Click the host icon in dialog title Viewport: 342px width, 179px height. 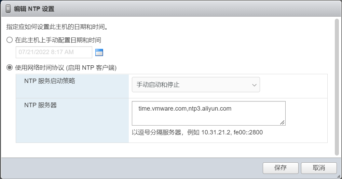8,9
